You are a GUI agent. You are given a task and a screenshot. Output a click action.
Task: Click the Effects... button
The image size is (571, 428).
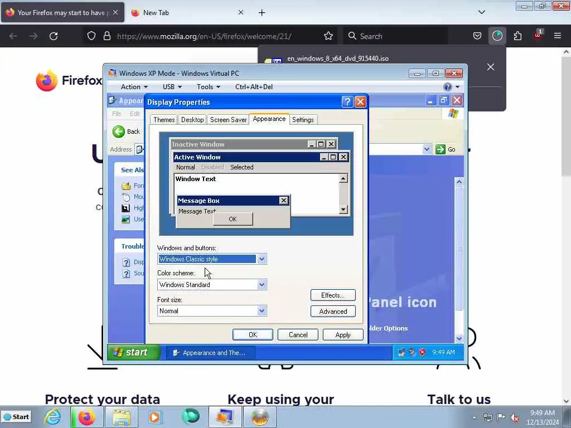pyautogui.click(x=333, y=295)
